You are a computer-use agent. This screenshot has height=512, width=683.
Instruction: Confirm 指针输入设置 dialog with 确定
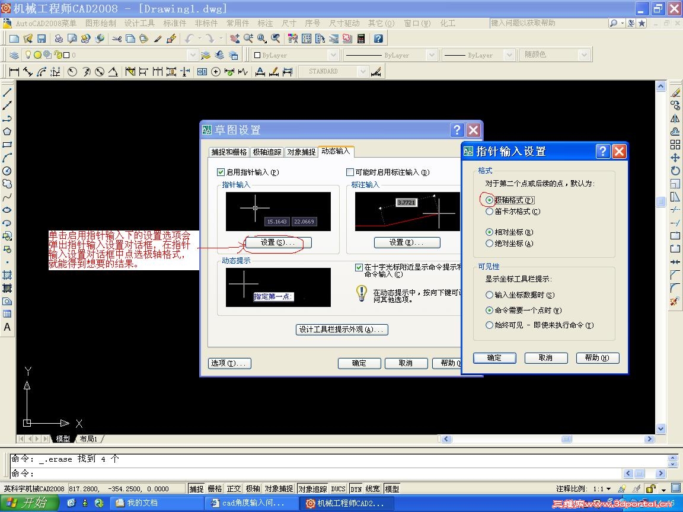click(494, 358)
